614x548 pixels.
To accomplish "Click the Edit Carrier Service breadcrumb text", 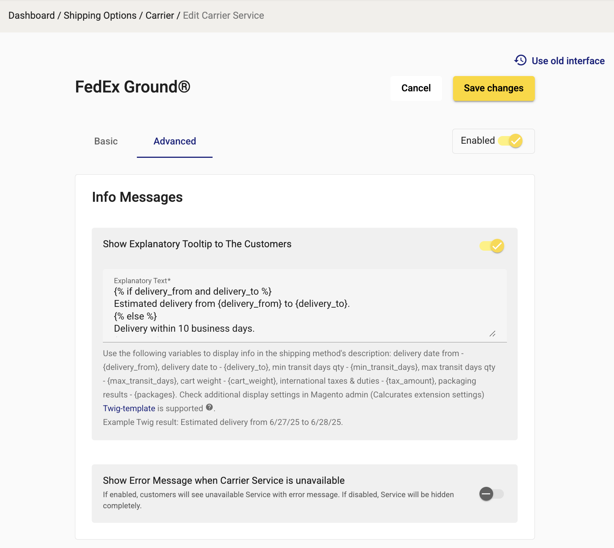I will 223,15.
